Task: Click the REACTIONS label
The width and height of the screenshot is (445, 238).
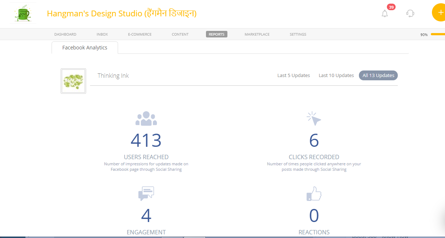Action: coord(314,232)
